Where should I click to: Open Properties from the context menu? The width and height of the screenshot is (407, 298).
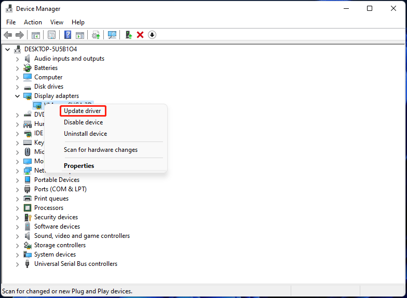[x=79, y=166]
